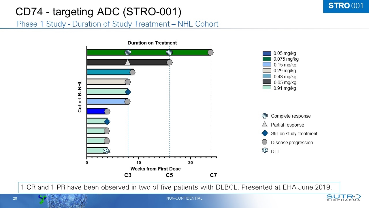Click the DLT star marker on bottom bar
The width and height of the screenshot is (369, 208).
coord(107,151)
